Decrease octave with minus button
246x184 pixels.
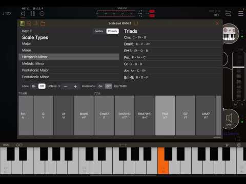pos(66,86)
